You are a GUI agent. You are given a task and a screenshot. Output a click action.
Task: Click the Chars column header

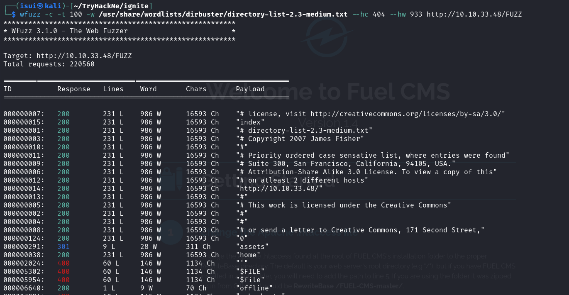pos(196,89)
